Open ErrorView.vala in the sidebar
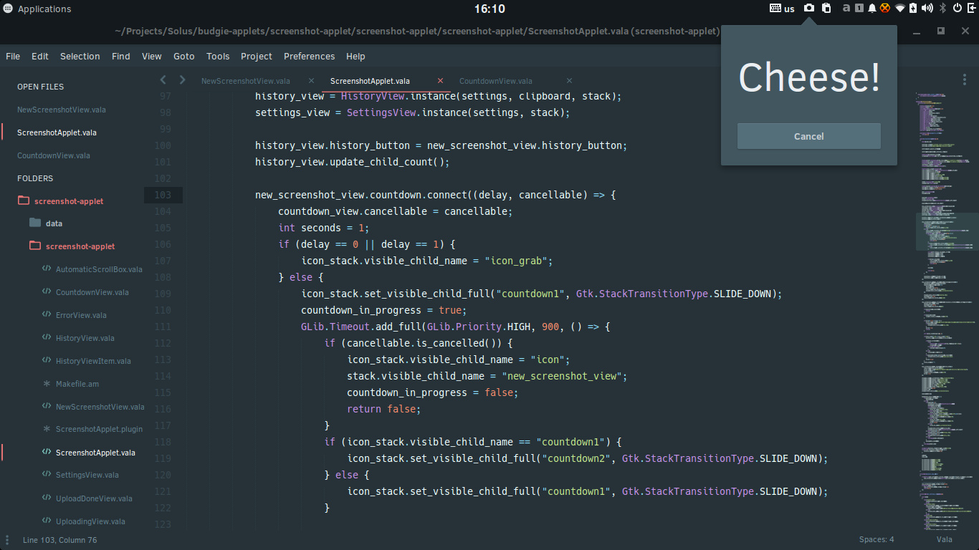 click(81, 315)
